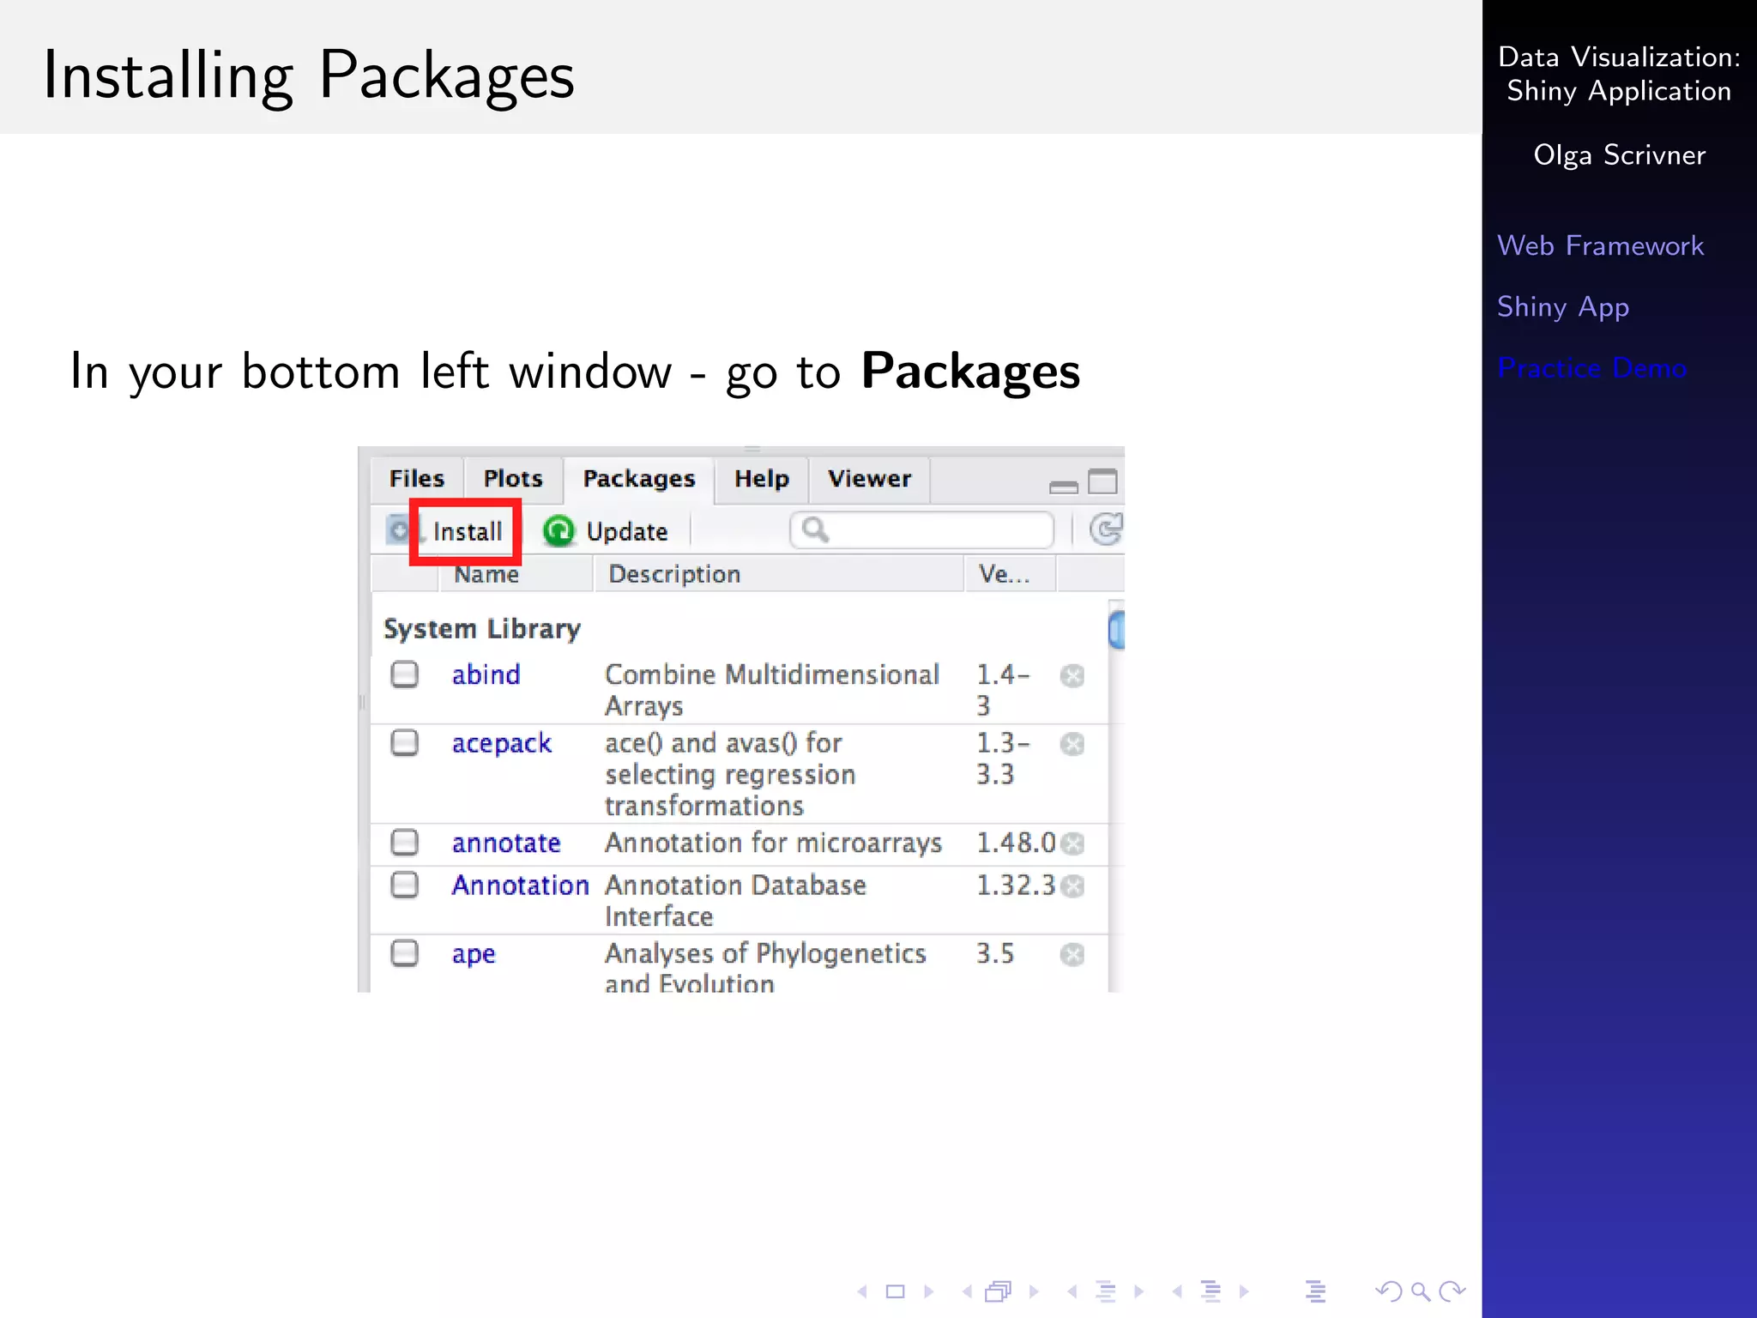Tick the ape package checkbox
Viewport: 1757px width, 1318px height.
click(x=404, y=953)
